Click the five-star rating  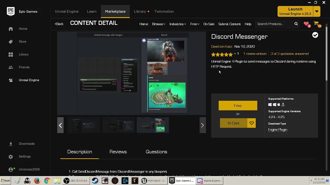[x=222, y=54]
